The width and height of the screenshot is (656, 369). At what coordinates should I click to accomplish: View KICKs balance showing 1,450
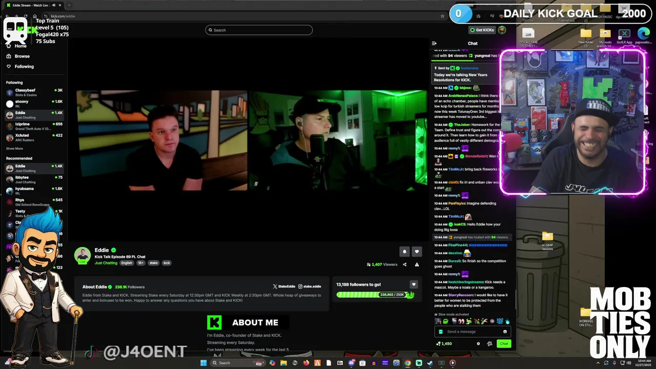pyautogui.click(x=444, y=343)
